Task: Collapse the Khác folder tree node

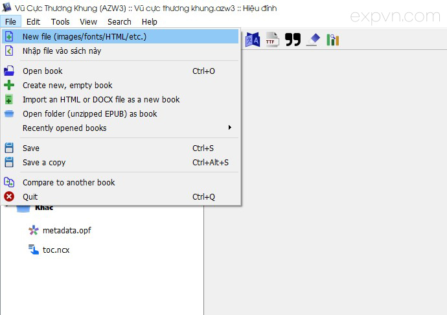Action: (8, 207)
